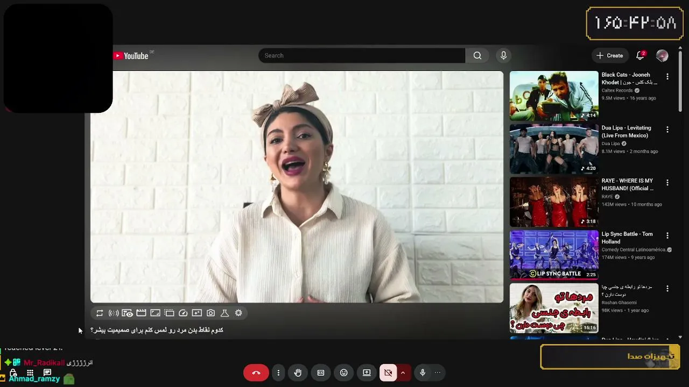The width and height of the screenshot is (689, 387).
Task: Click the Create button
Action: pos(610,55)
